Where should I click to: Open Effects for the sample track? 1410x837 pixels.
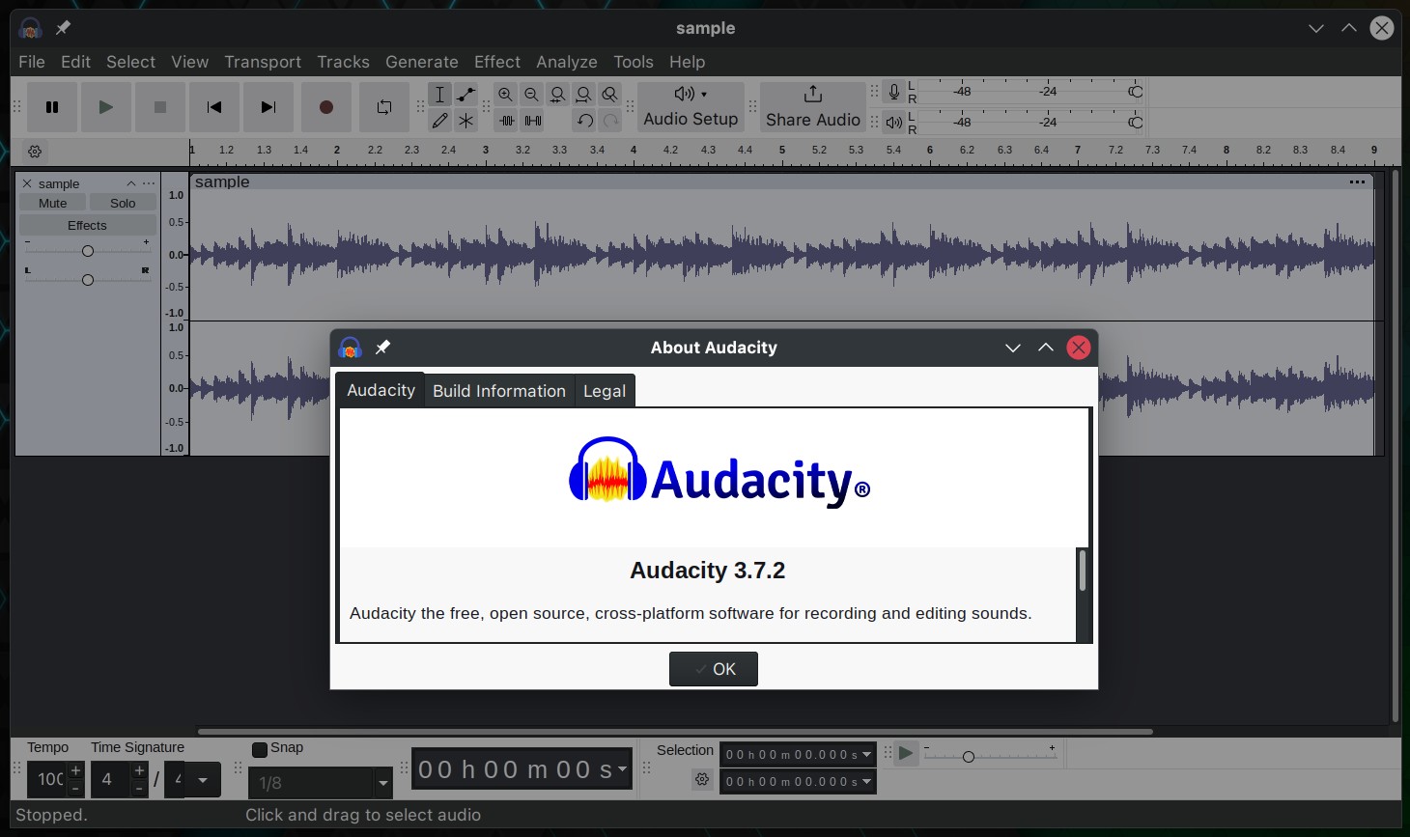[x=88, y=225]
